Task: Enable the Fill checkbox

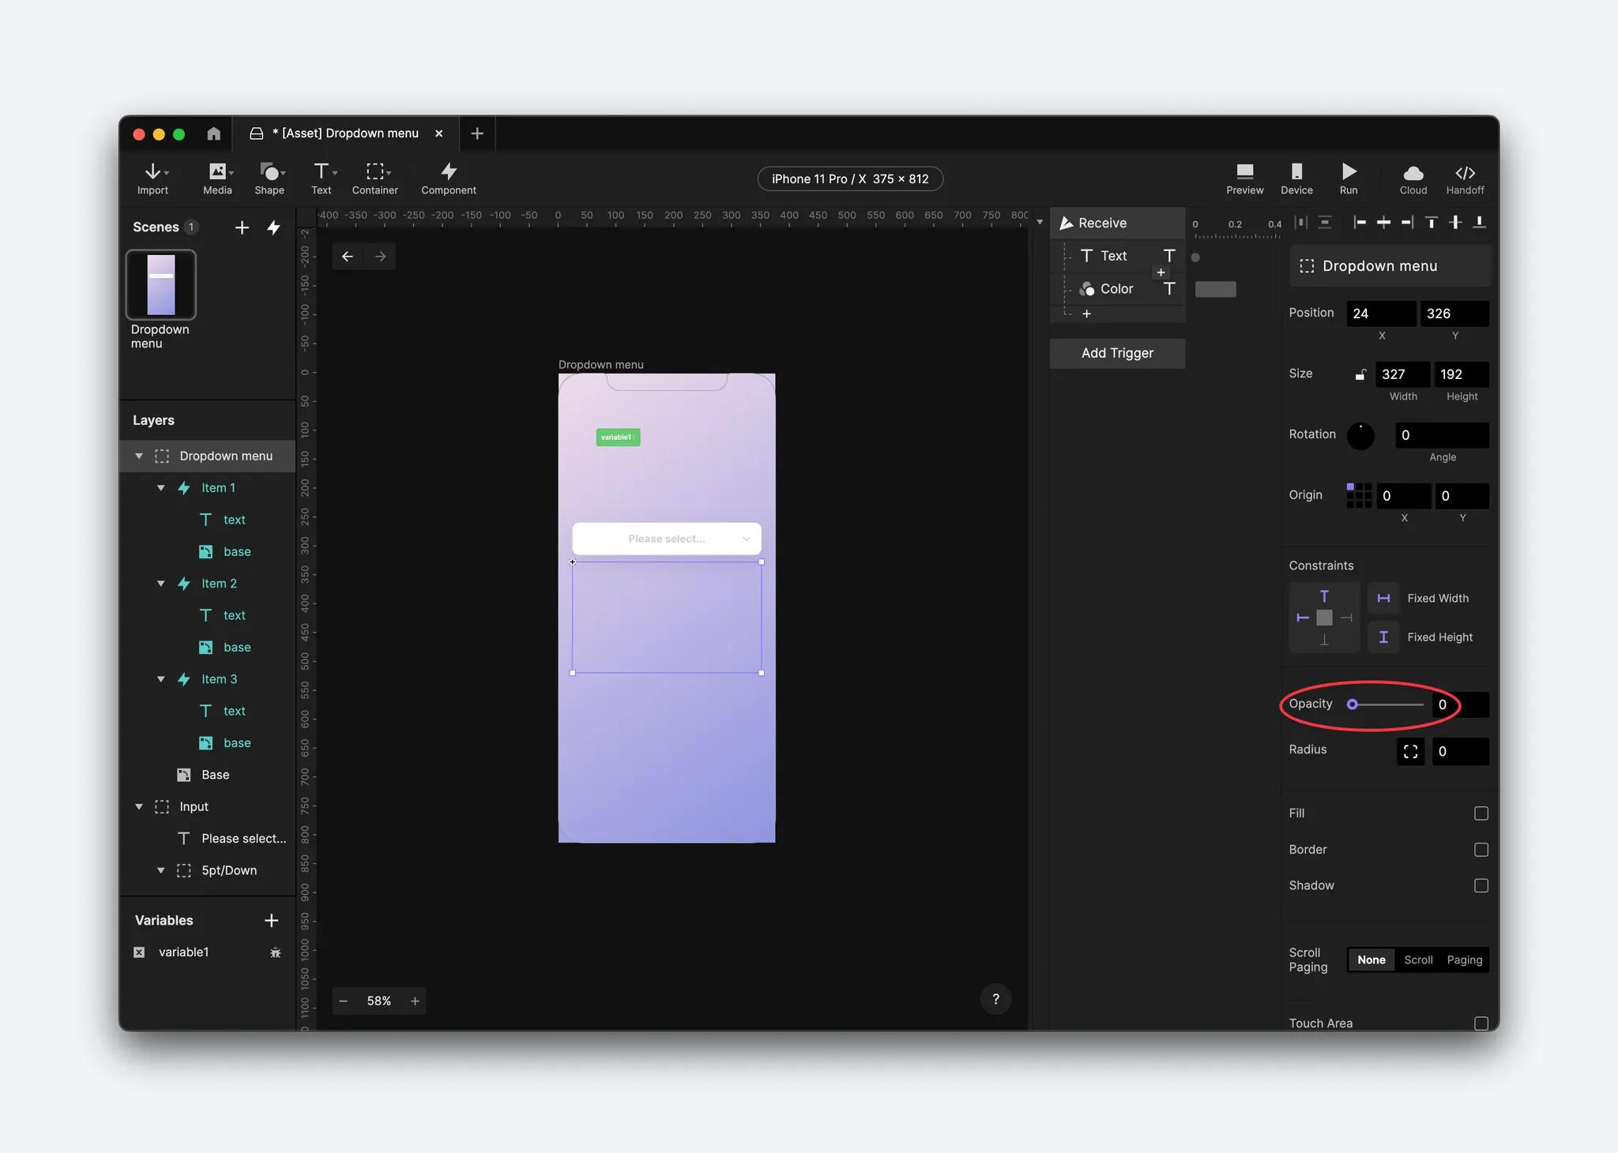Action: click(1481, 813)
